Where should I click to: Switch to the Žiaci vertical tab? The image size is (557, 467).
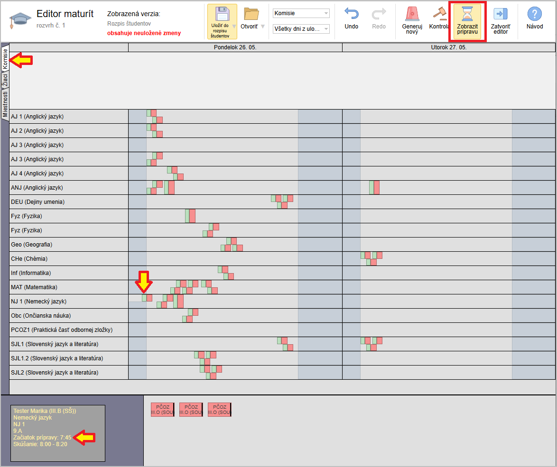5,81
